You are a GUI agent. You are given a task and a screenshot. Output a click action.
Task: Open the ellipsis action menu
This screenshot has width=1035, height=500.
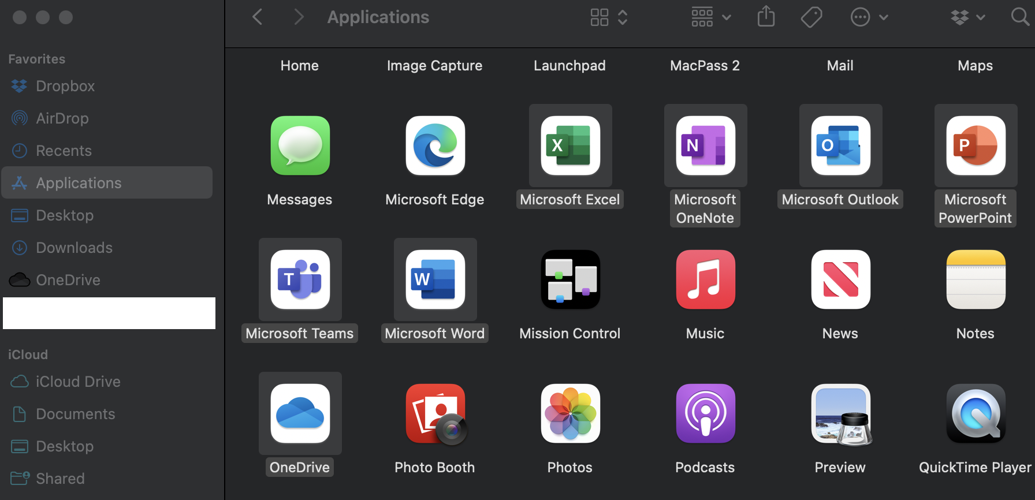(x=868, y=17)
